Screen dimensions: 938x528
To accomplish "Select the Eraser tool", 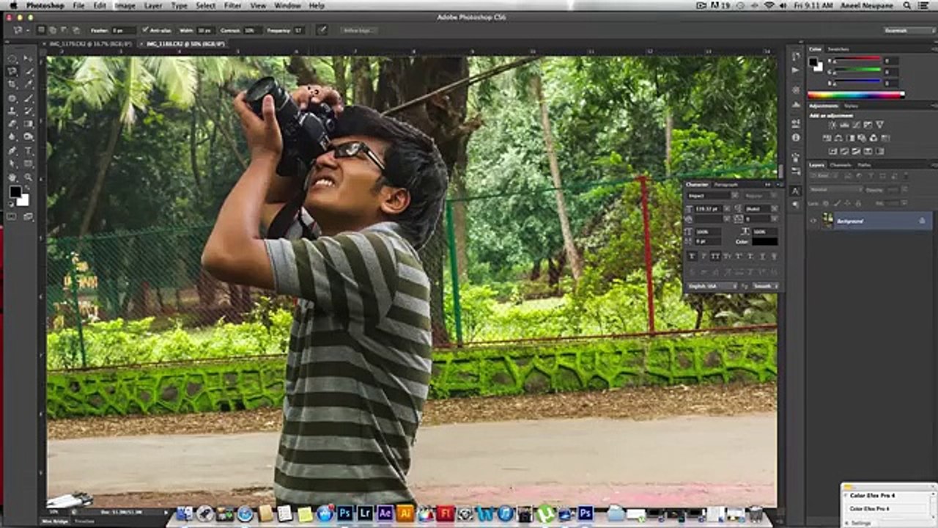I will 12,124.
